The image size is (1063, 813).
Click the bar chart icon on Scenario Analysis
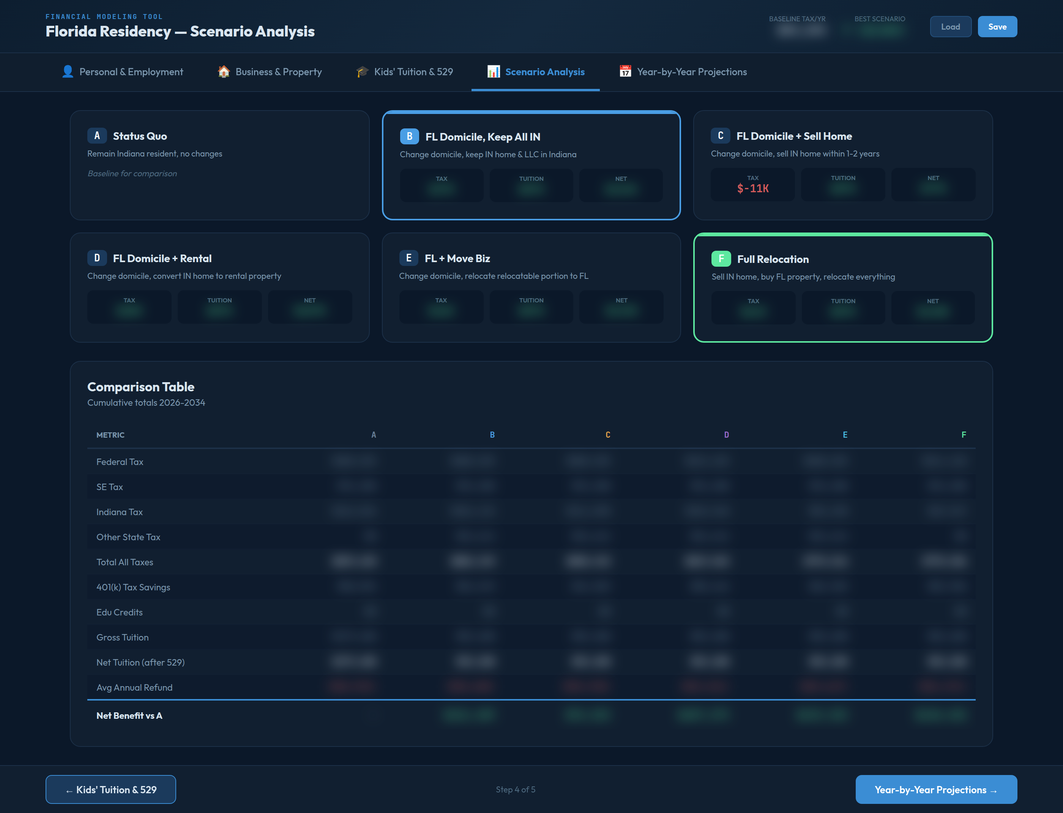[x=493, y=72]
